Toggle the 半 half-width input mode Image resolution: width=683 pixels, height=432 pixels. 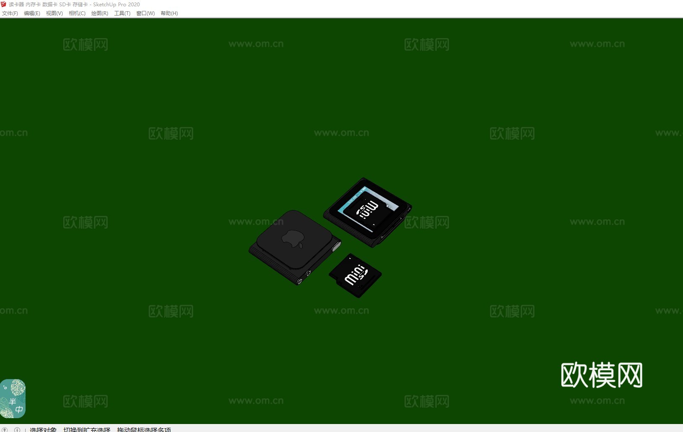13,401
